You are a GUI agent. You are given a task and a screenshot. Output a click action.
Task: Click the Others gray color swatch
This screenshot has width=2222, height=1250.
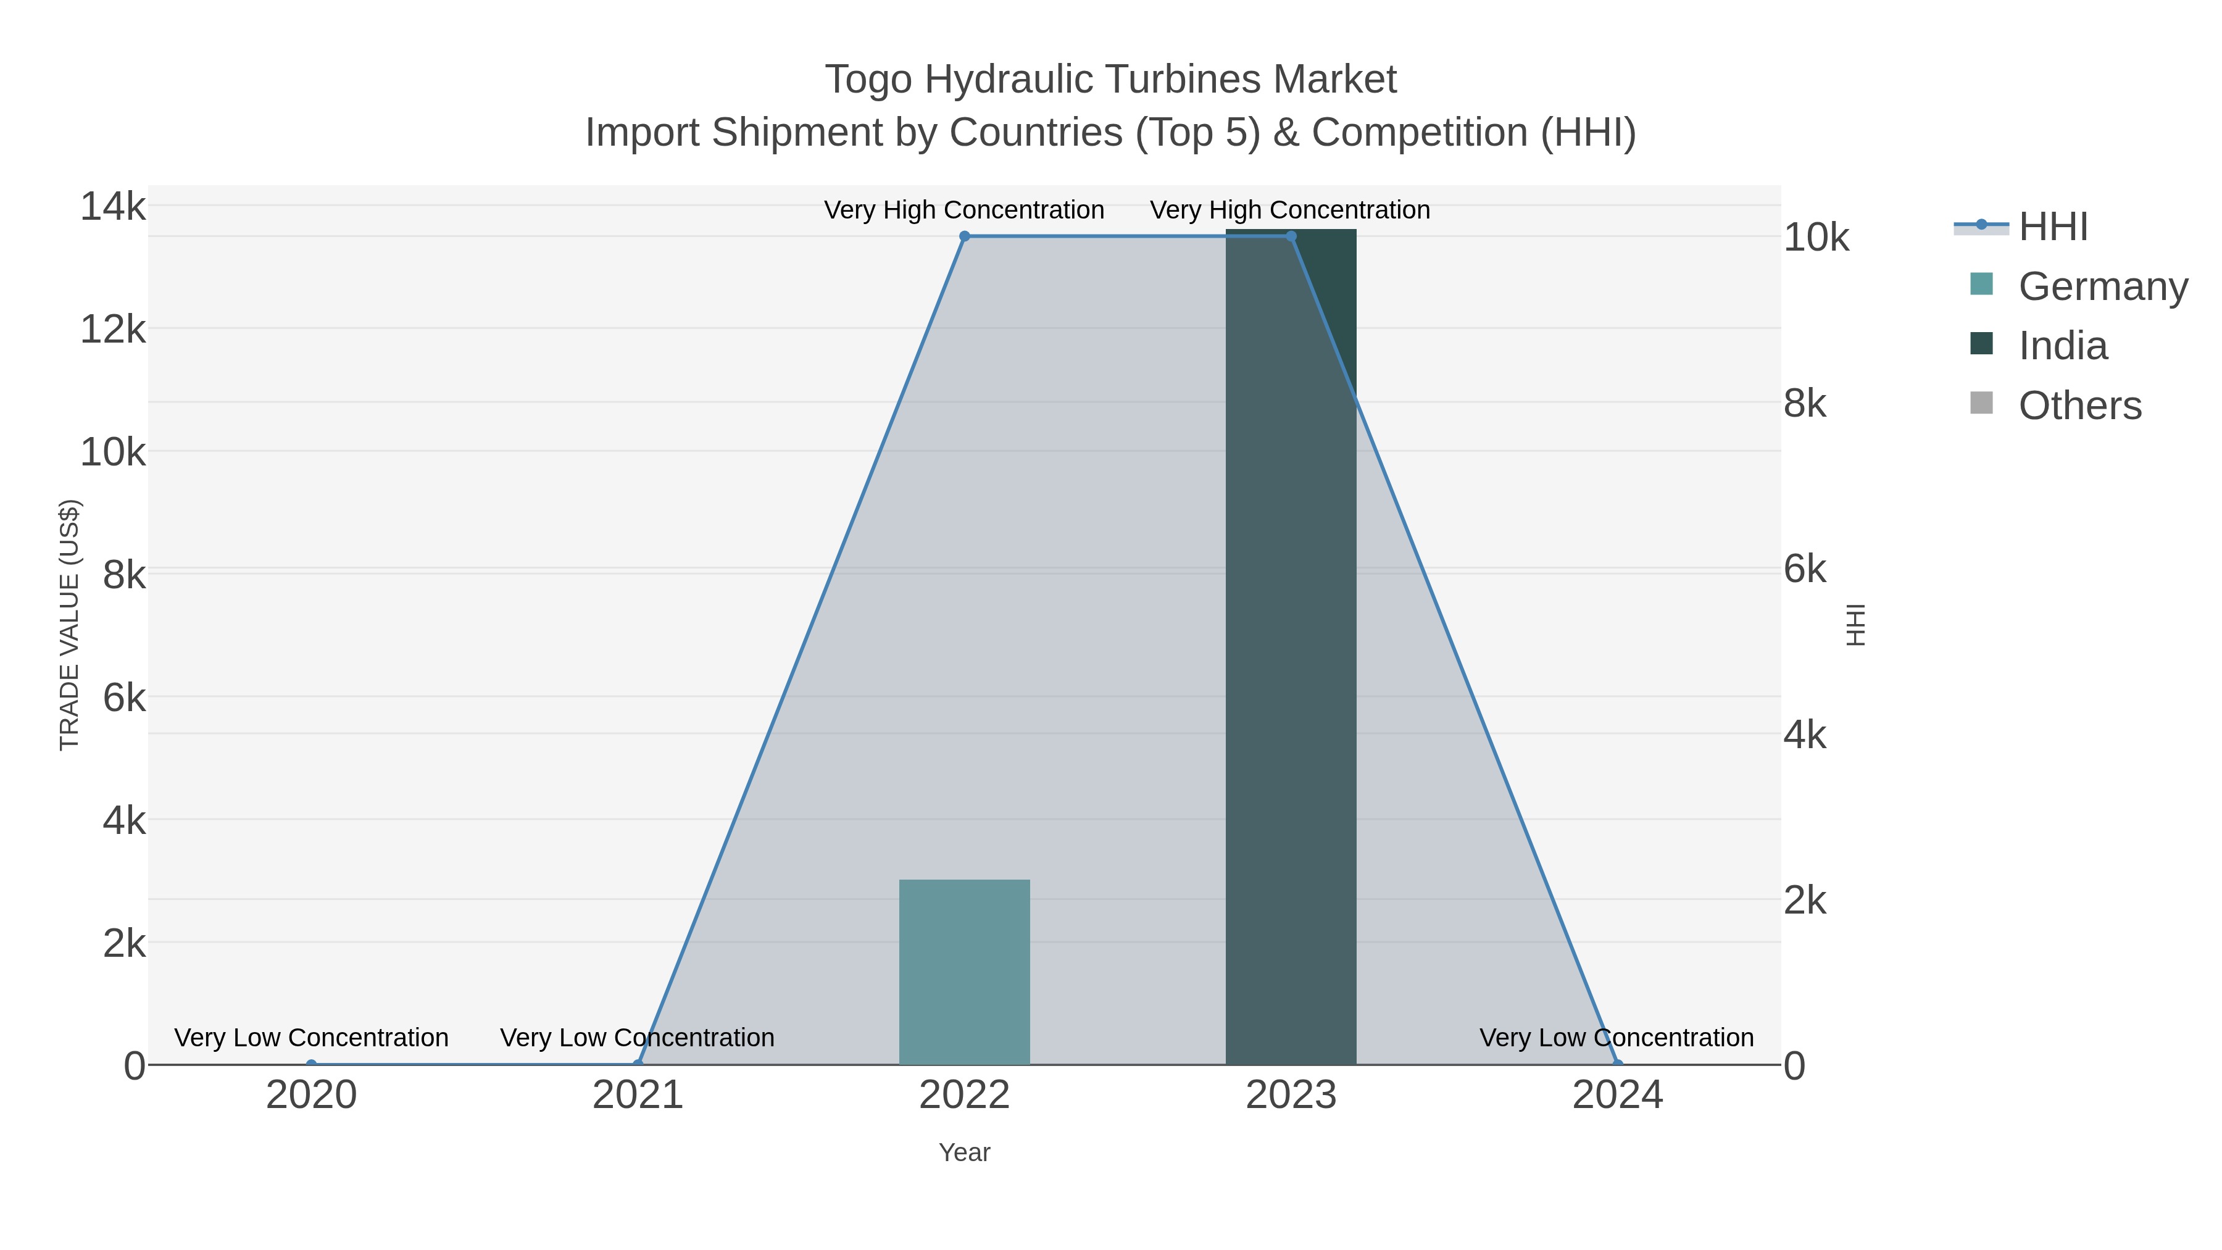tap(1981, 403)
